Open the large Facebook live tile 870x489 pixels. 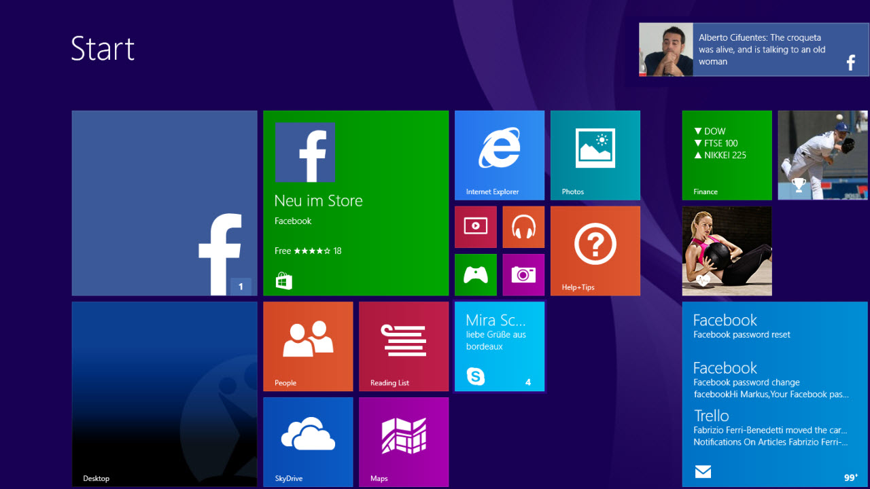point(164,203)
